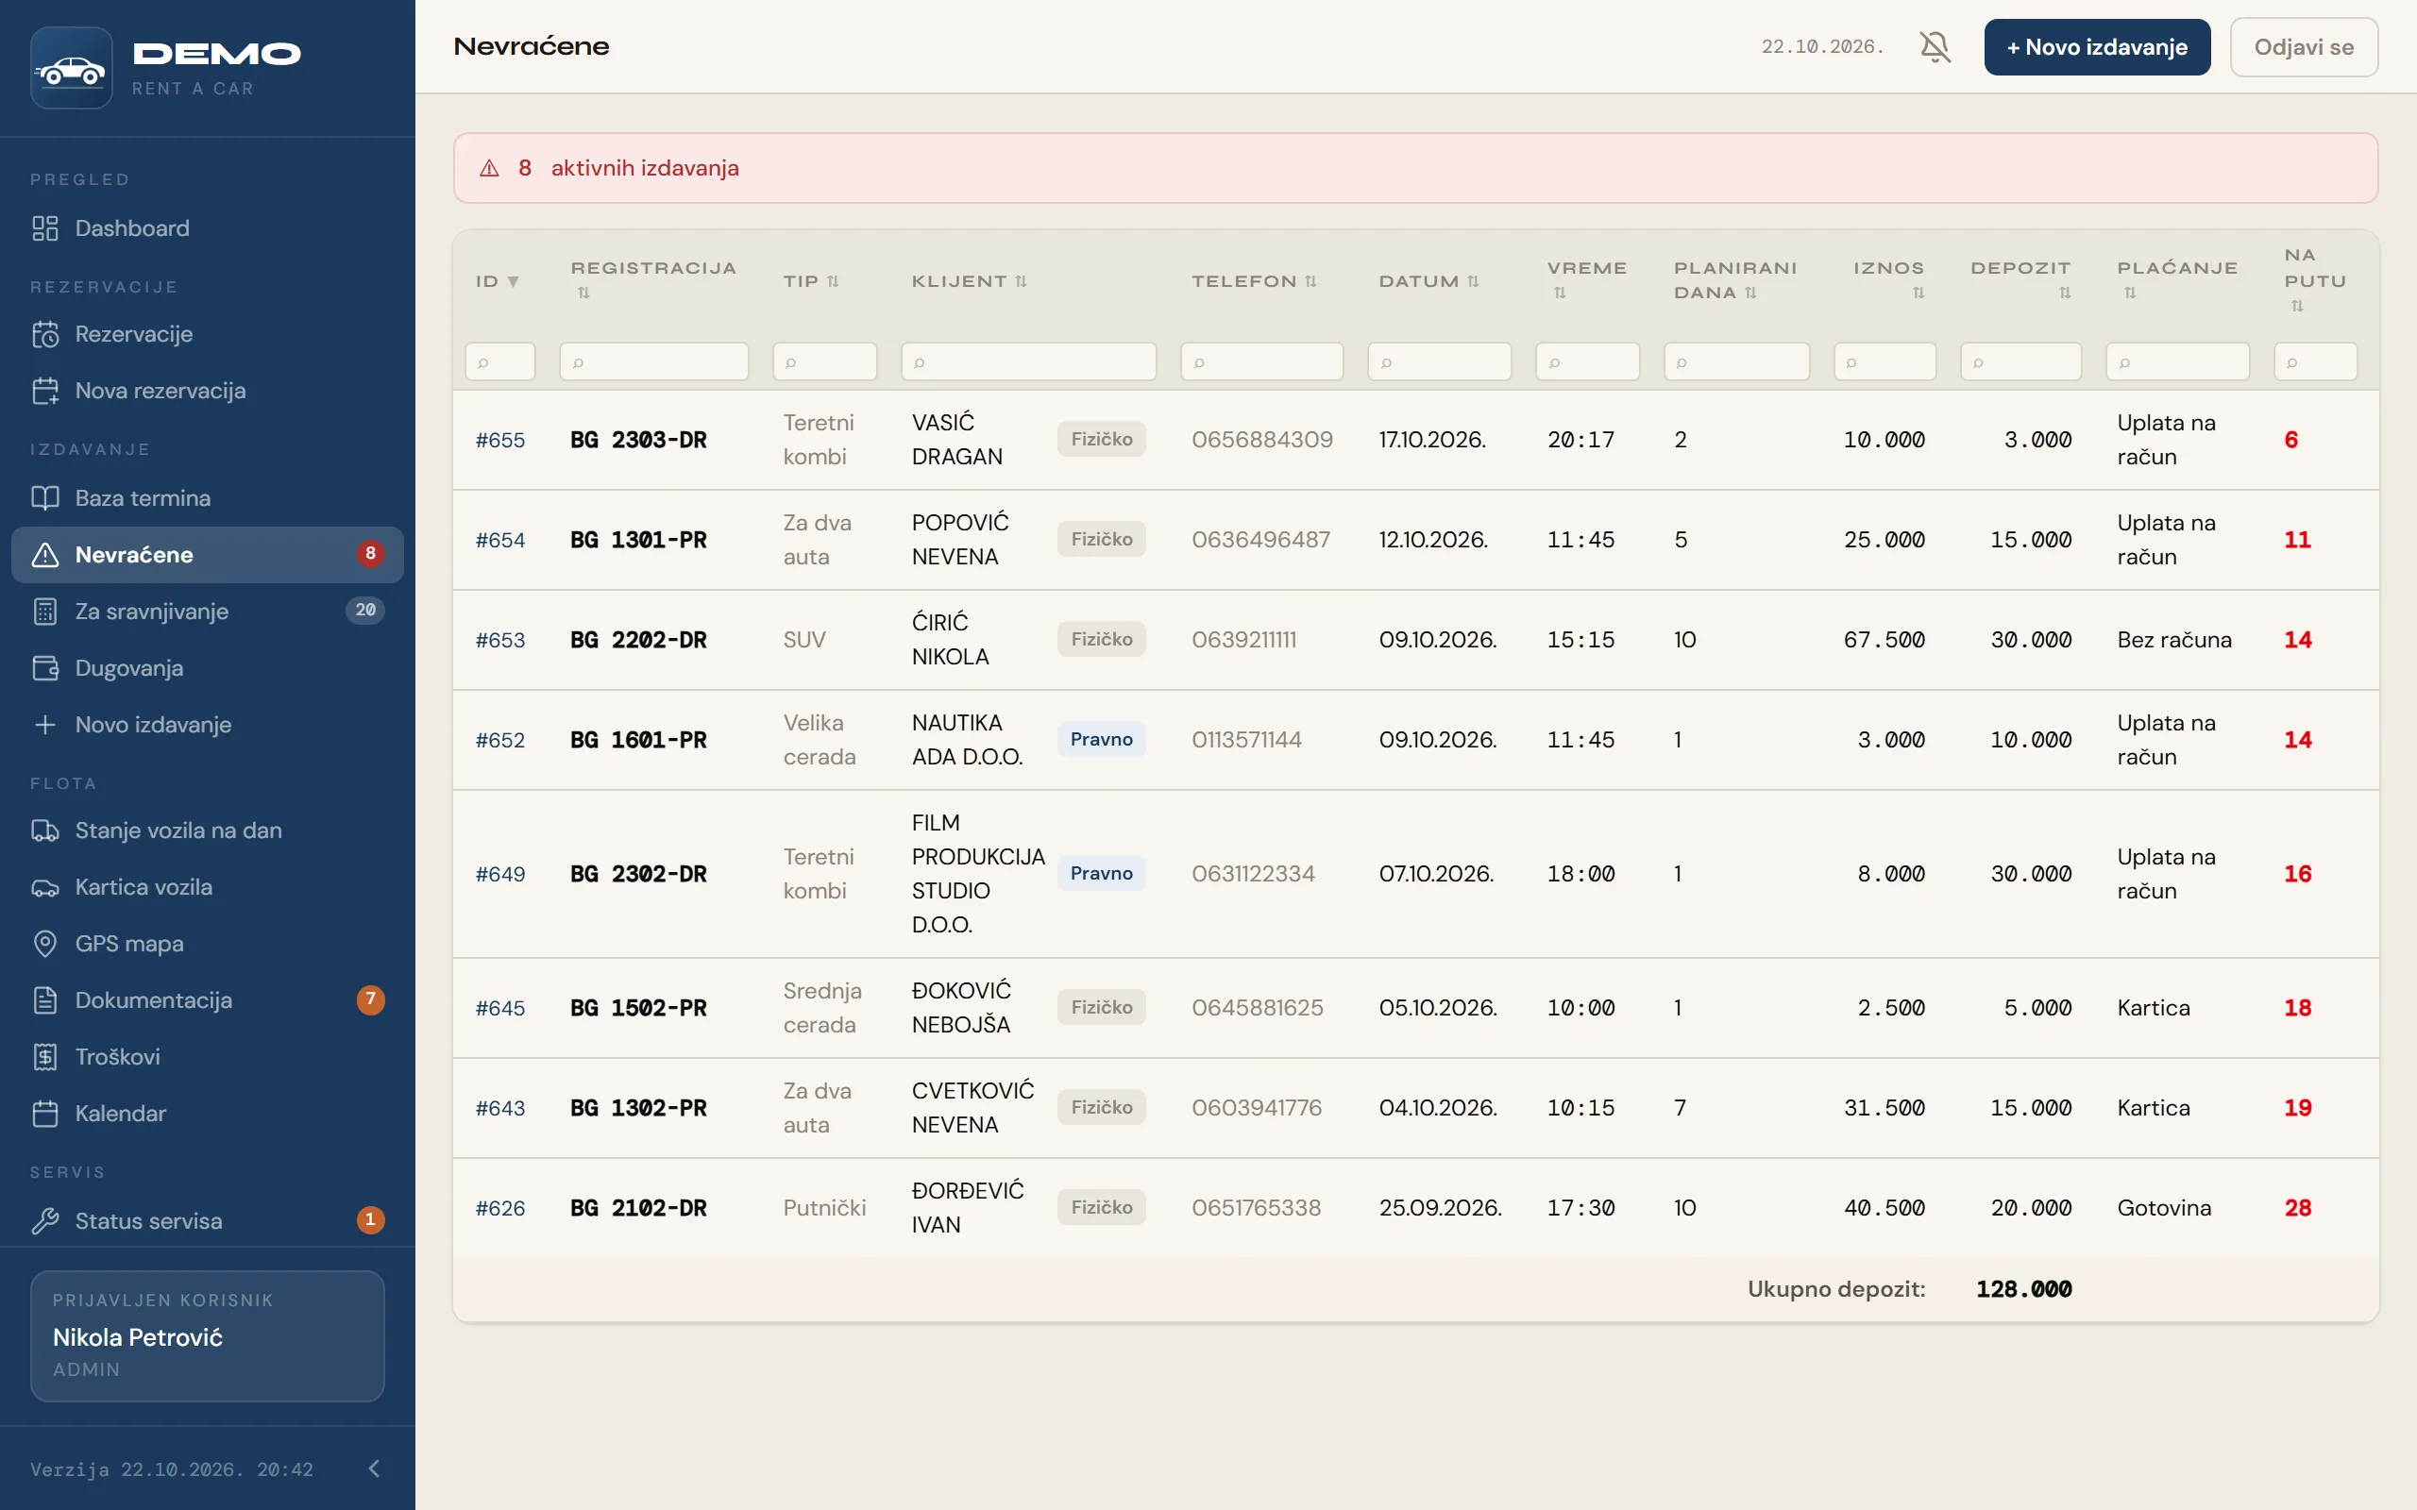Open rental #655 link

coord(500,440)
